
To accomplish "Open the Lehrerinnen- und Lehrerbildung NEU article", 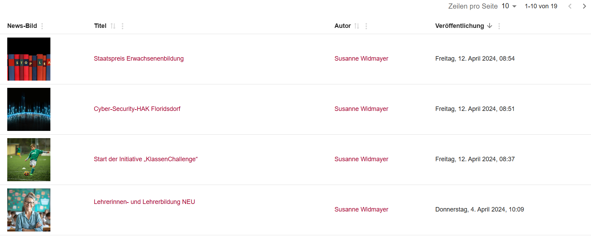I will point(144,202).
